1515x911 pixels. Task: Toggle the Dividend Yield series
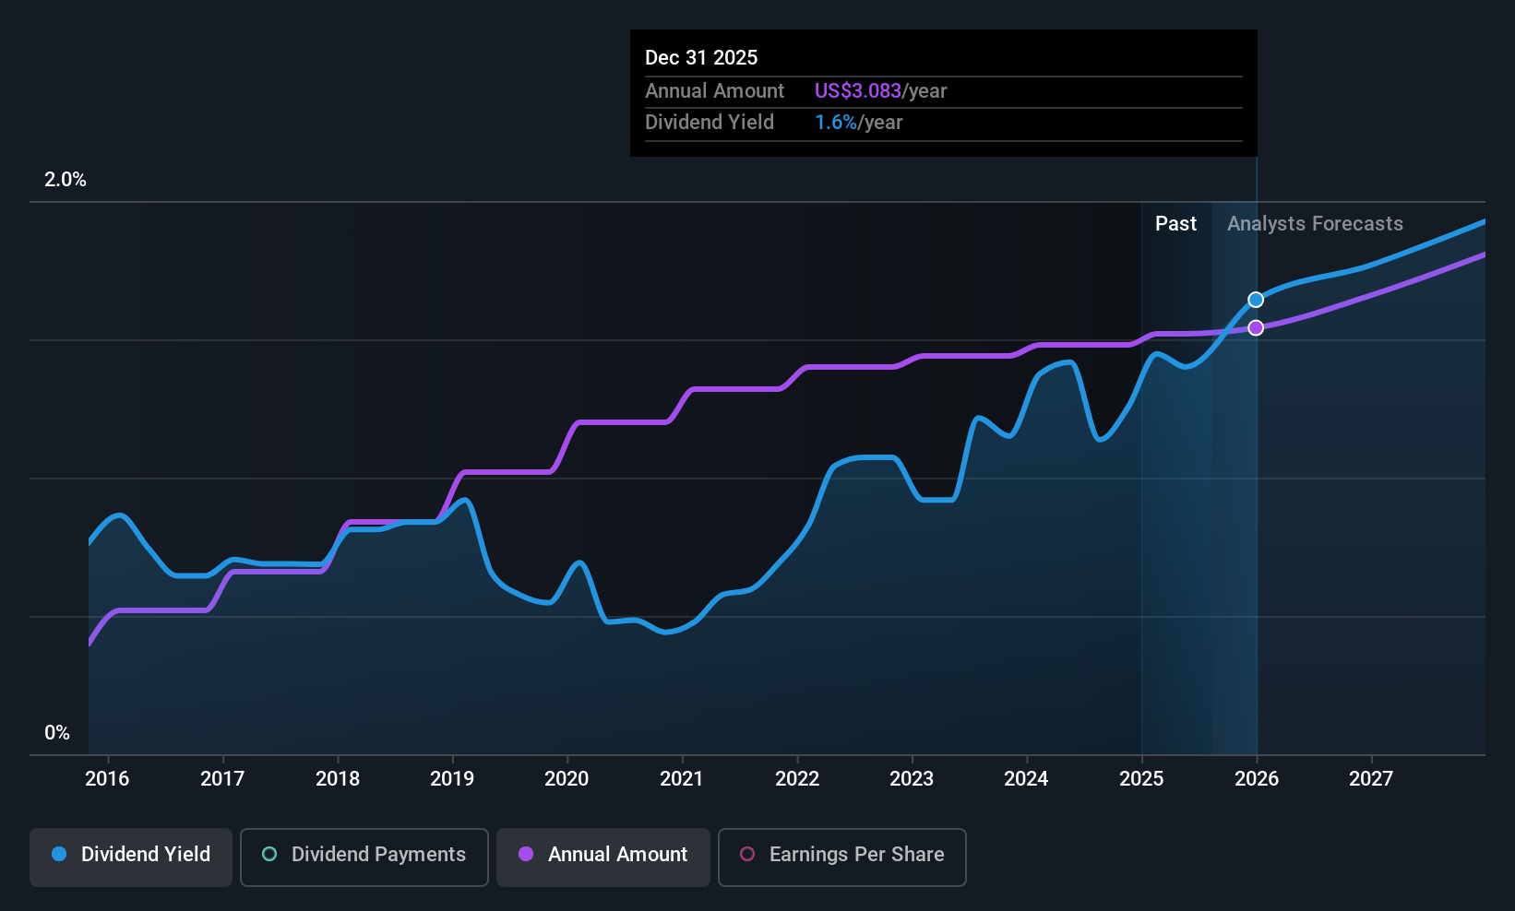click(131, 858)
